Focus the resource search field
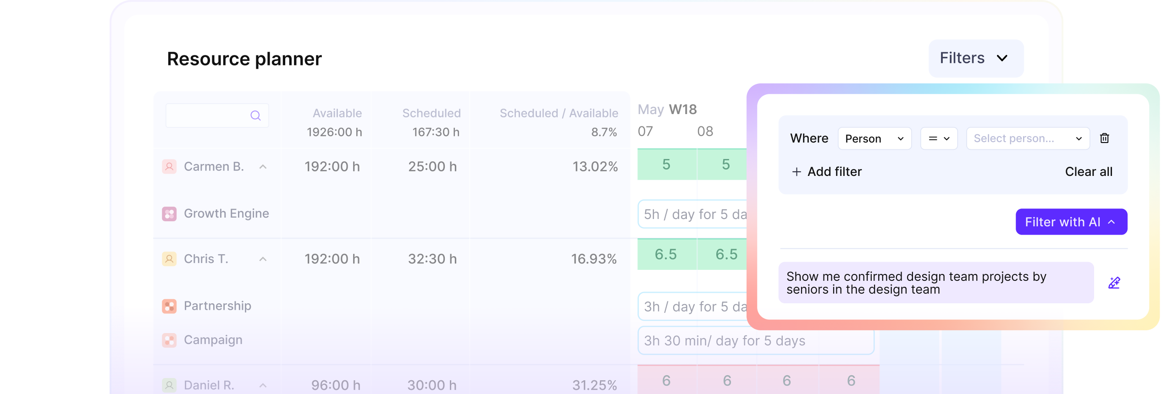The height and width of the screenshot is (394, 1173). point(217,115)
